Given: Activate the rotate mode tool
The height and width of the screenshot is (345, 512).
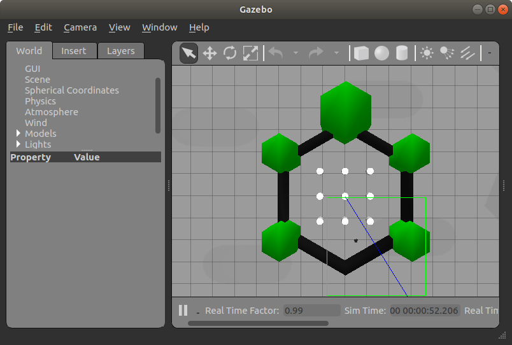Looking at the screenshot, I should coord(230,53).
